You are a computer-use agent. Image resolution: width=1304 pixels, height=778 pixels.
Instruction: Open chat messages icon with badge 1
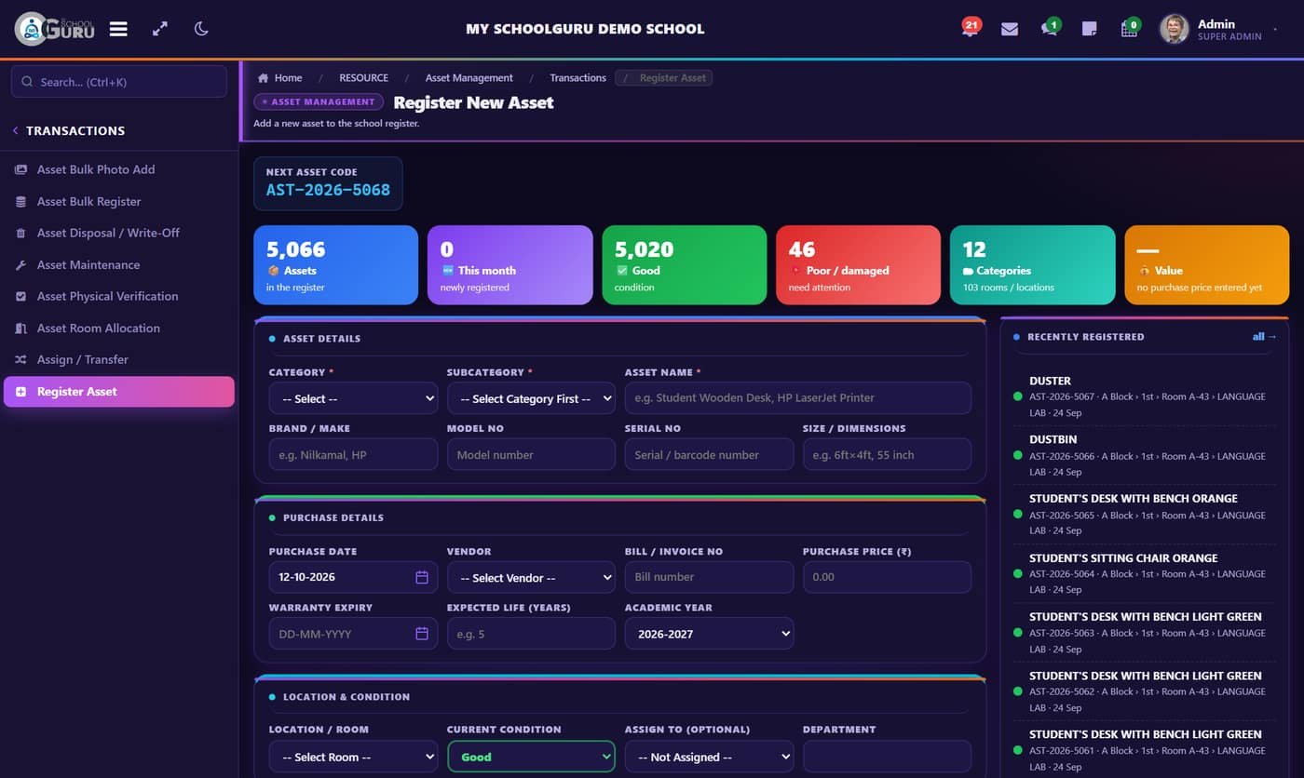click(x=1050, y=28)
